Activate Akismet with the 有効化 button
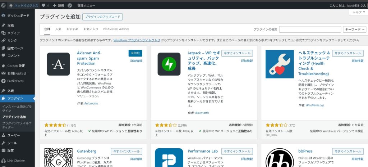 click(x=135, y=53)
